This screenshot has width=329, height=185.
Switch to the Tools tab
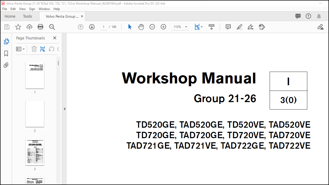coord(27,16)
